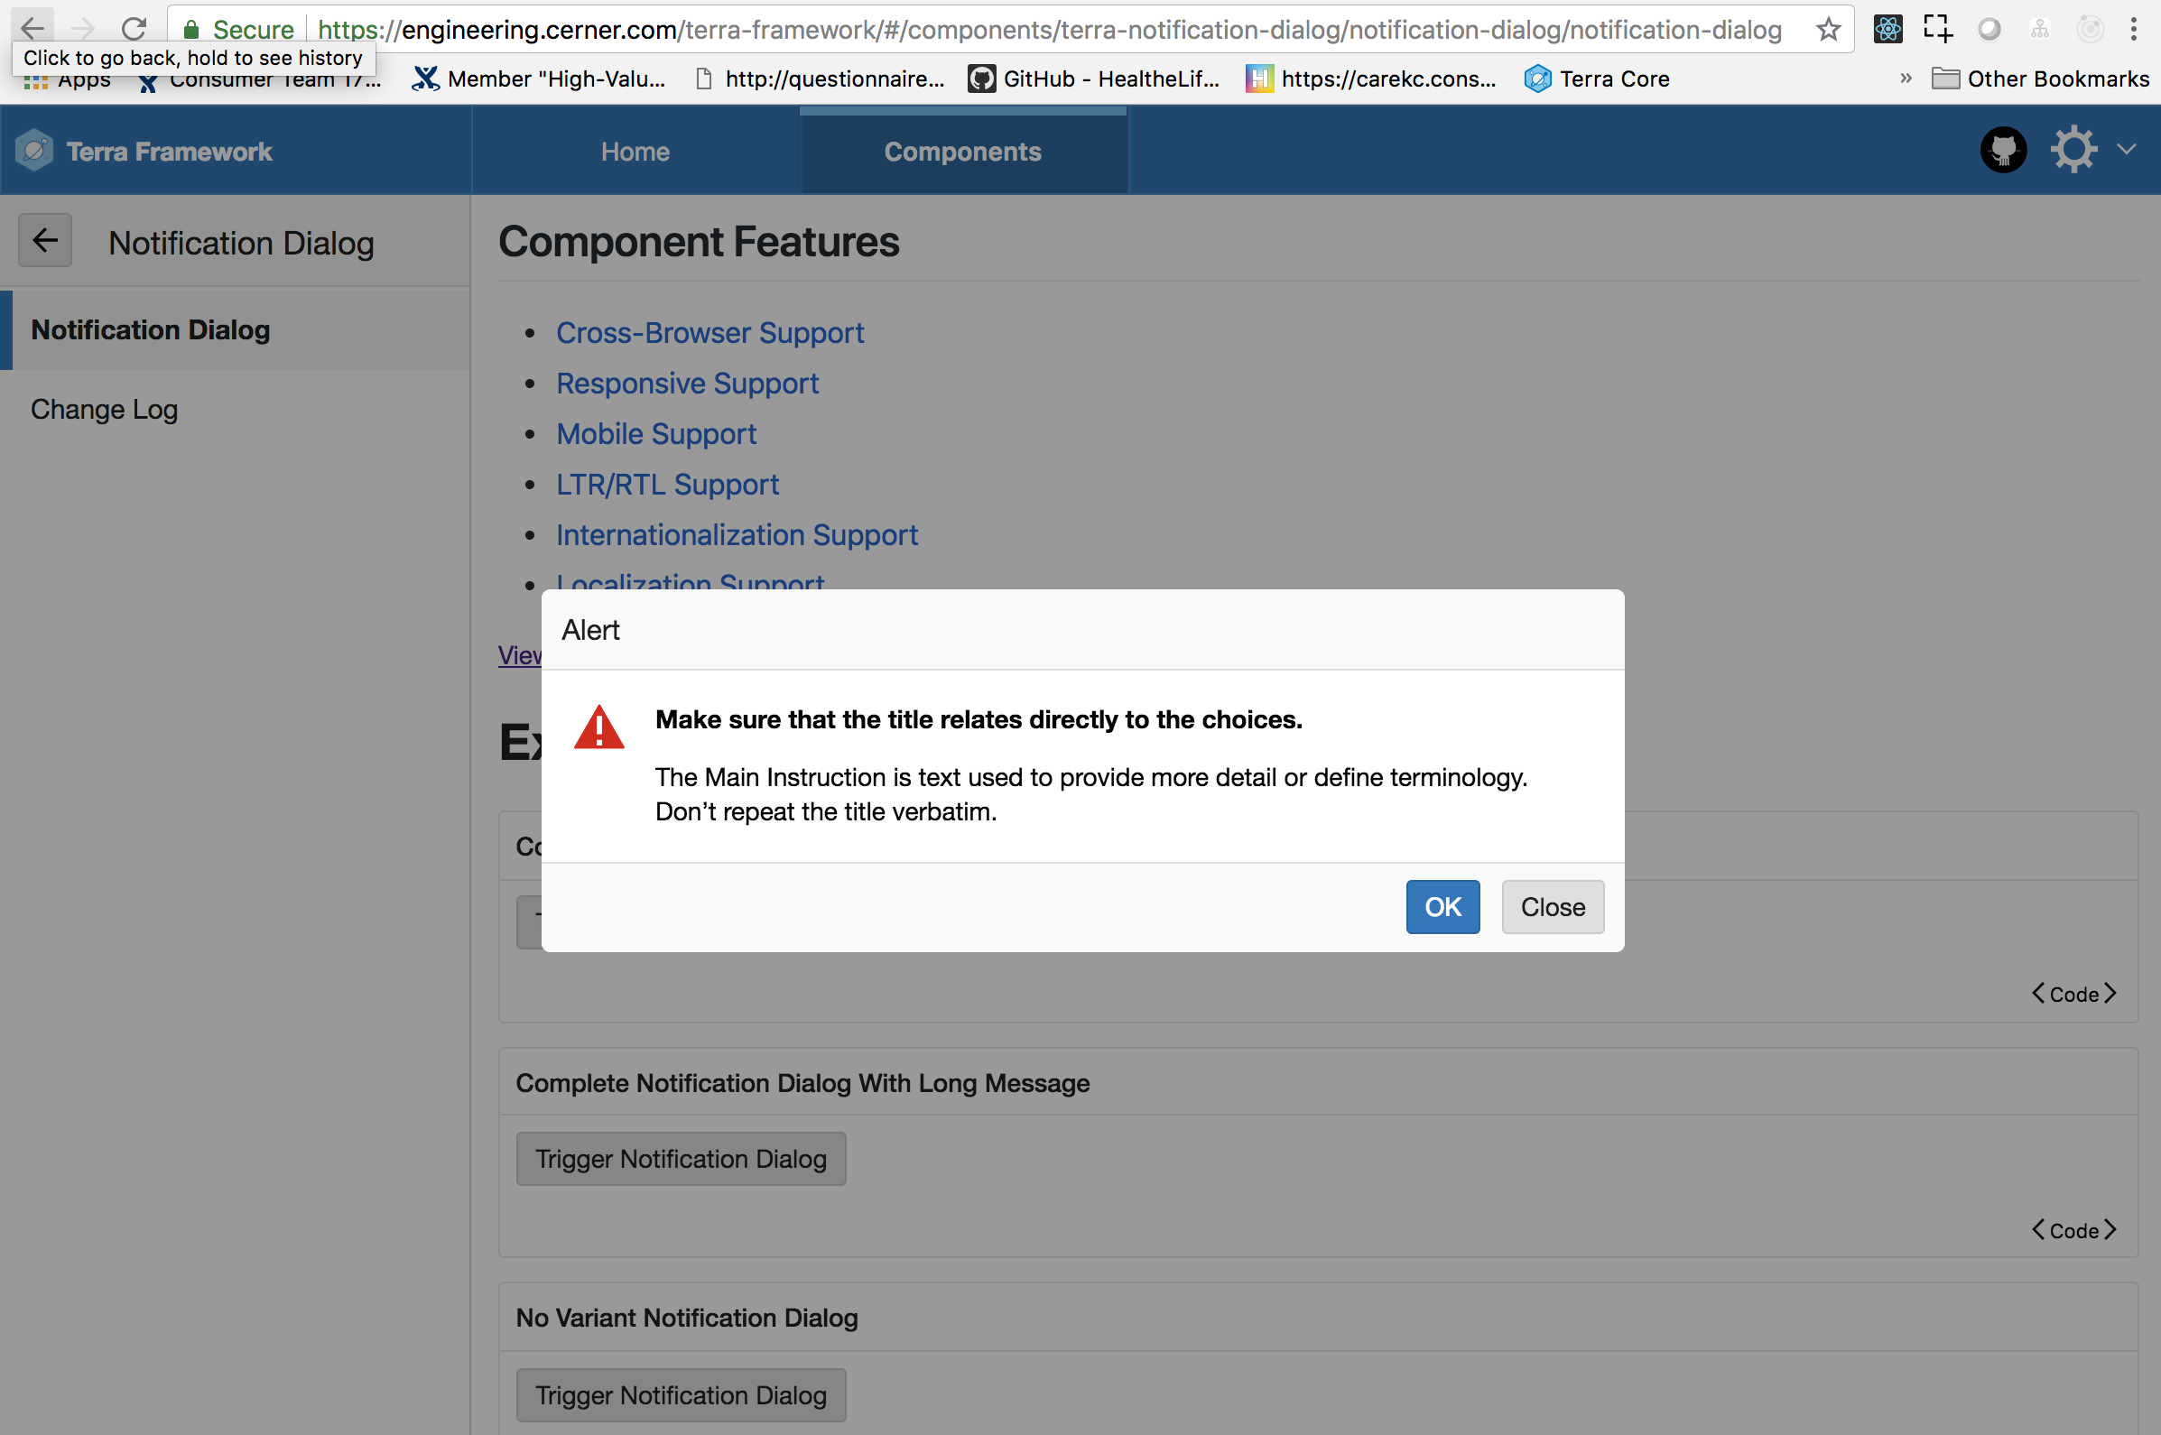Open the sitemap-style extension icon
The image size is (2161, 1435).
(x=2039, y=28)
